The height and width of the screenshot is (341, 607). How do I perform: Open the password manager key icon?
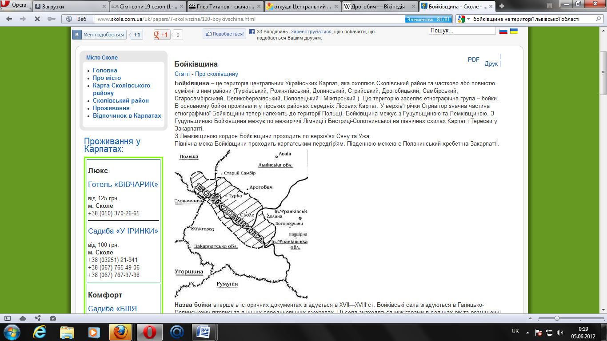(51, 19)
